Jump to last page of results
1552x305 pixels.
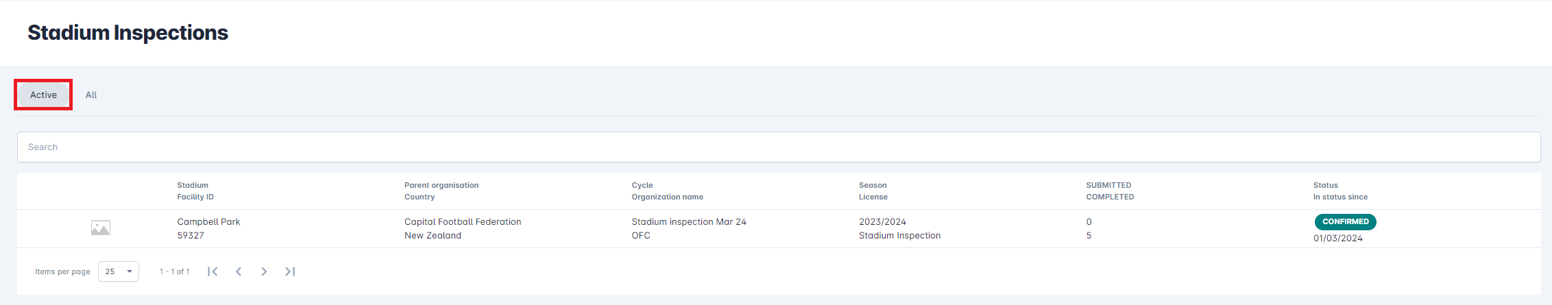(x=290, y=271)
